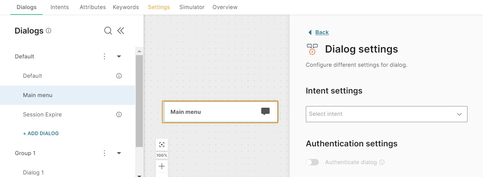Open Default group three-dot menu
Viewport: 483px width, 177px height.
104,56
